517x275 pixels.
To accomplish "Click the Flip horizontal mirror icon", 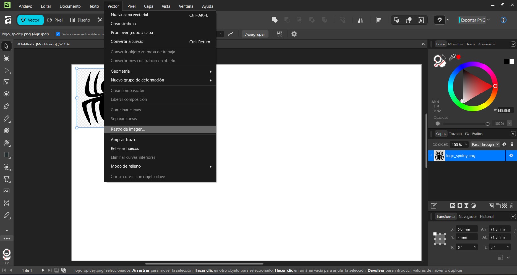I will pyautogui.click(x=360, y=20).
